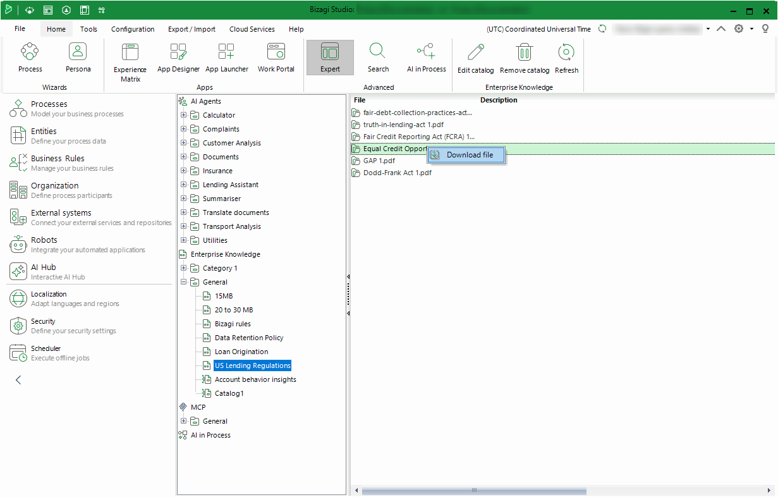The width and height of the screenshot is (778, 497).
Task: Switch to Cloud Services tab
Action: 252,29
